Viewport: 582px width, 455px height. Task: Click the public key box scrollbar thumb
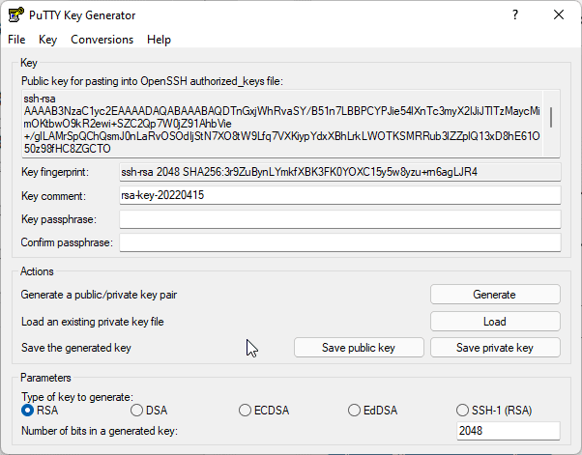(x=551, y=117)
